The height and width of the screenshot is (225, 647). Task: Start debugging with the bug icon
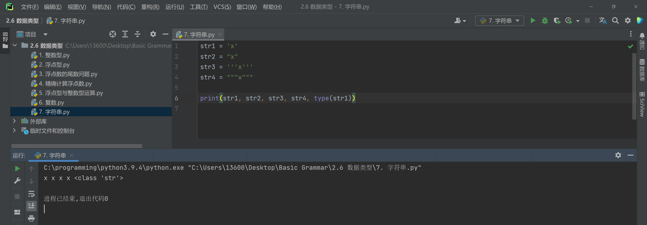pyautogui.click(x=545, y=21)
